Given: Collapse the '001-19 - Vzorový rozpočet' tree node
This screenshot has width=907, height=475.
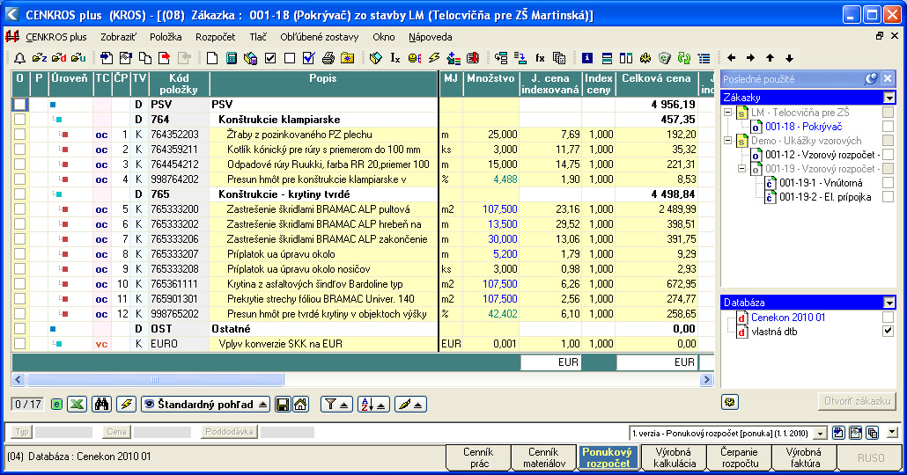Looking at the screenshot, I should coord(741,169).
